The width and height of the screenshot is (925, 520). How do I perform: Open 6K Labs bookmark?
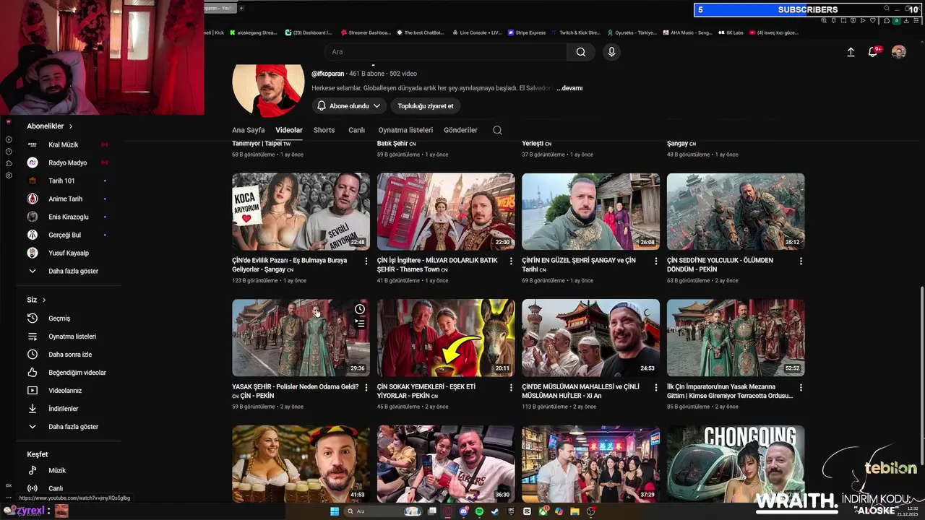[731, 32]
